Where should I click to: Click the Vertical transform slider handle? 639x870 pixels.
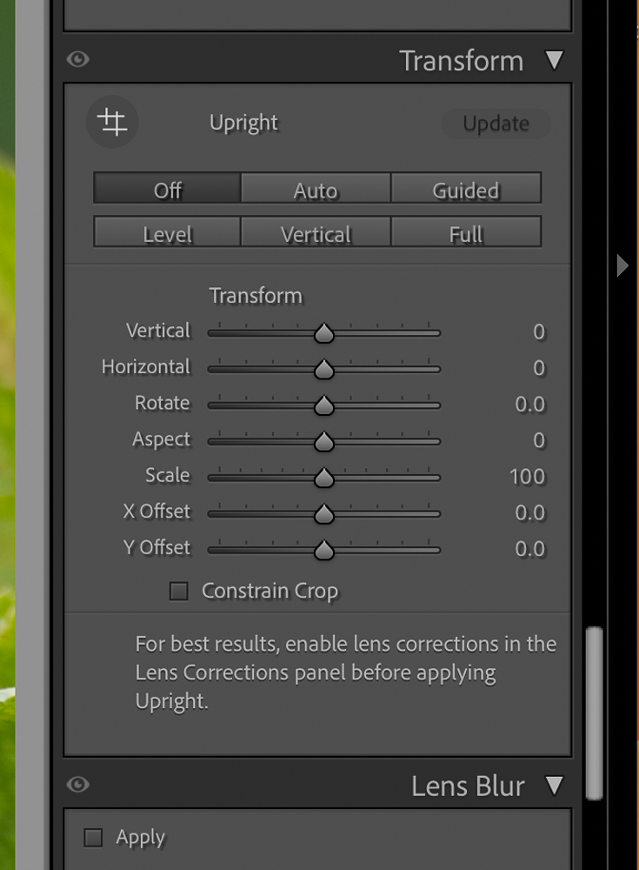coord(324,333)
